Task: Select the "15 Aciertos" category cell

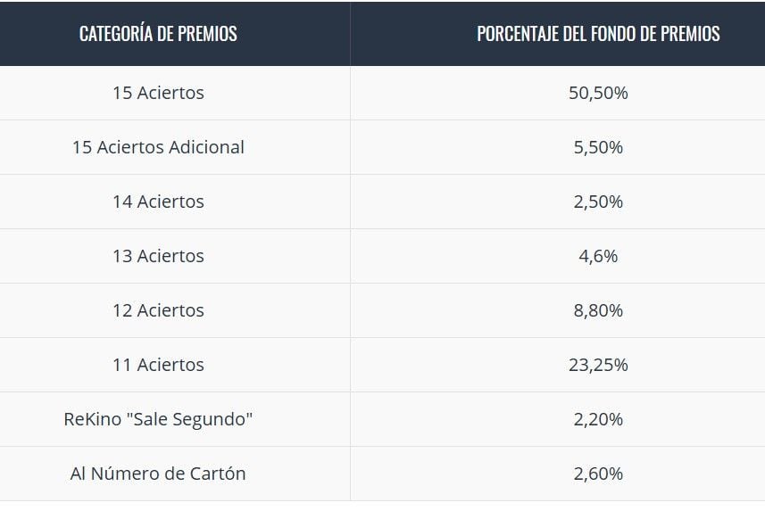Action: (158, 93)
